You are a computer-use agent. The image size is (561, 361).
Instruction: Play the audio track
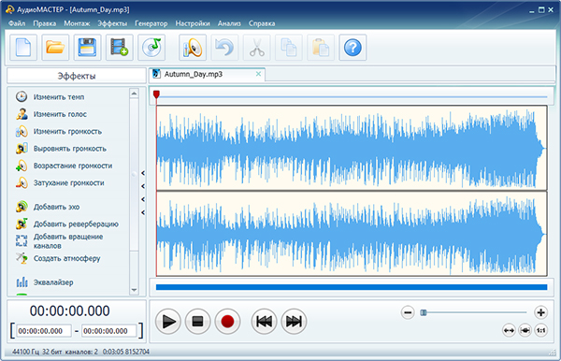[x=168, y=322]
